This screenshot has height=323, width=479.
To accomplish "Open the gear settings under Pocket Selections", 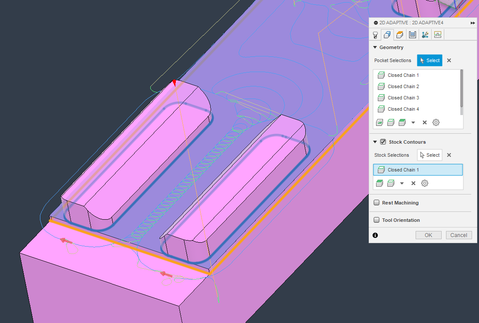I will (x=436, y=122).
